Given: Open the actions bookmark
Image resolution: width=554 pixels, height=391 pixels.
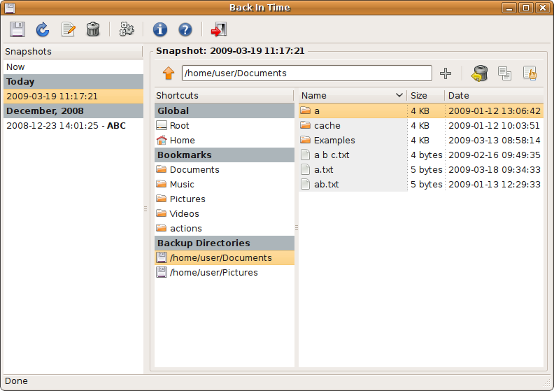Looking at the screenshot, I should pos(225,229).
